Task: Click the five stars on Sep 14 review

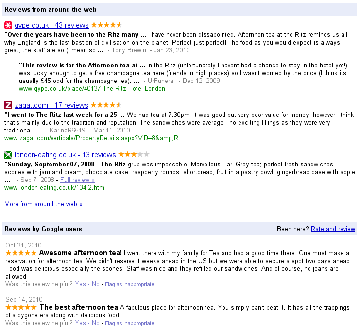Action: pyautogui.click(x=20, y=307)
